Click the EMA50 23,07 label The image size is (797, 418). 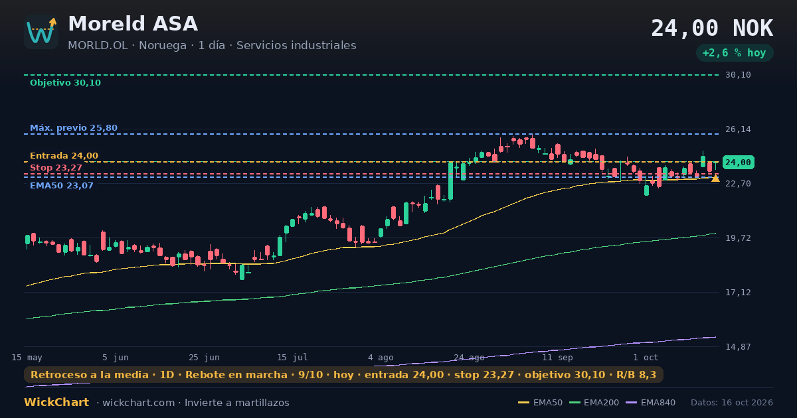62,186
